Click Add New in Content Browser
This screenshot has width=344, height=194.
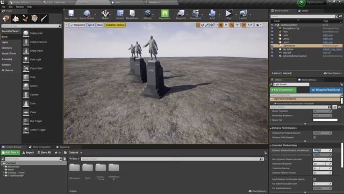click(11, 153)
